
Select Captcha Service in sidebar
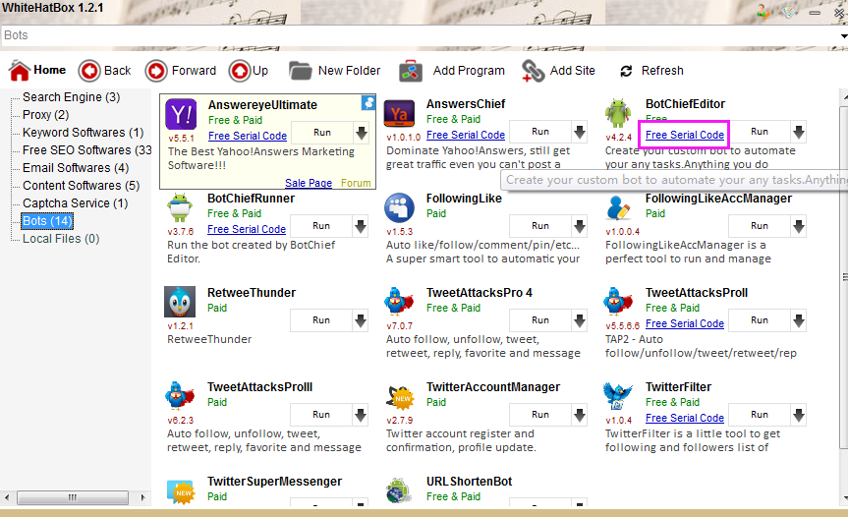pyautogui.click(x=75, y=203)
